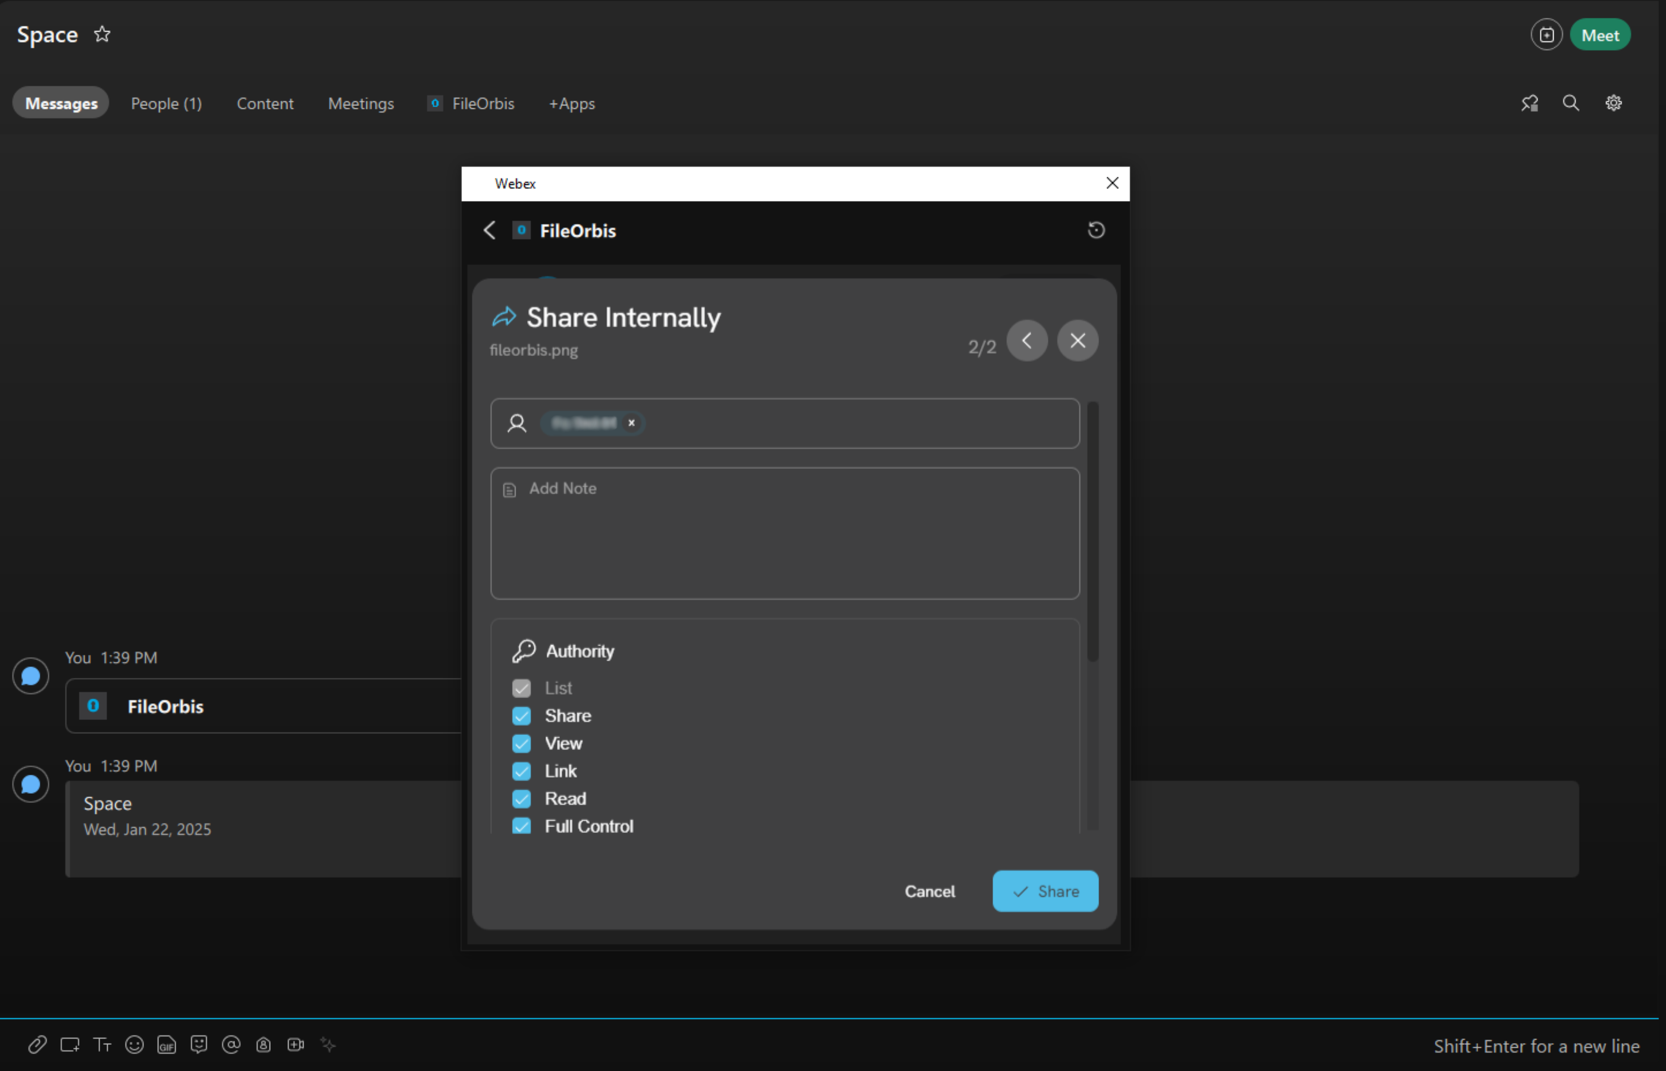Open the GIF picker icon
The image size is (1666, 1071).
166,1044
